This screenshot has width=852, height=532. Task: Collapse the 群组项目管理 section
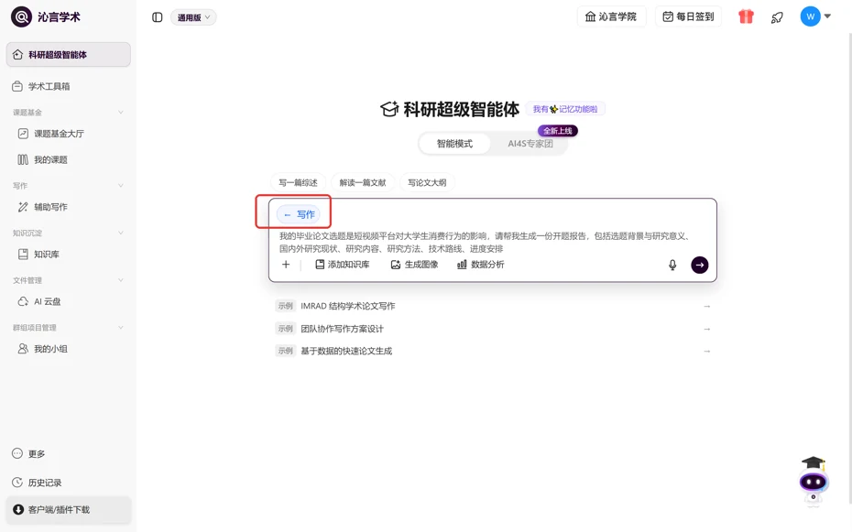(x=121, y=327)
